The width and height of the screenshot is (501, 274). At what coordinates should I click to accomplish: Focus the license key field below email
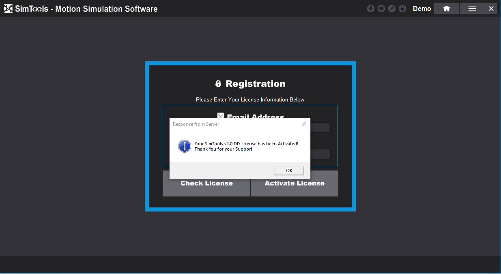[x=320, y=154]
